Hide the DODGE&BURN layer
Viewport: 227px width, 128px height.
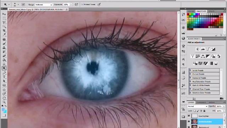click(189, 122)
